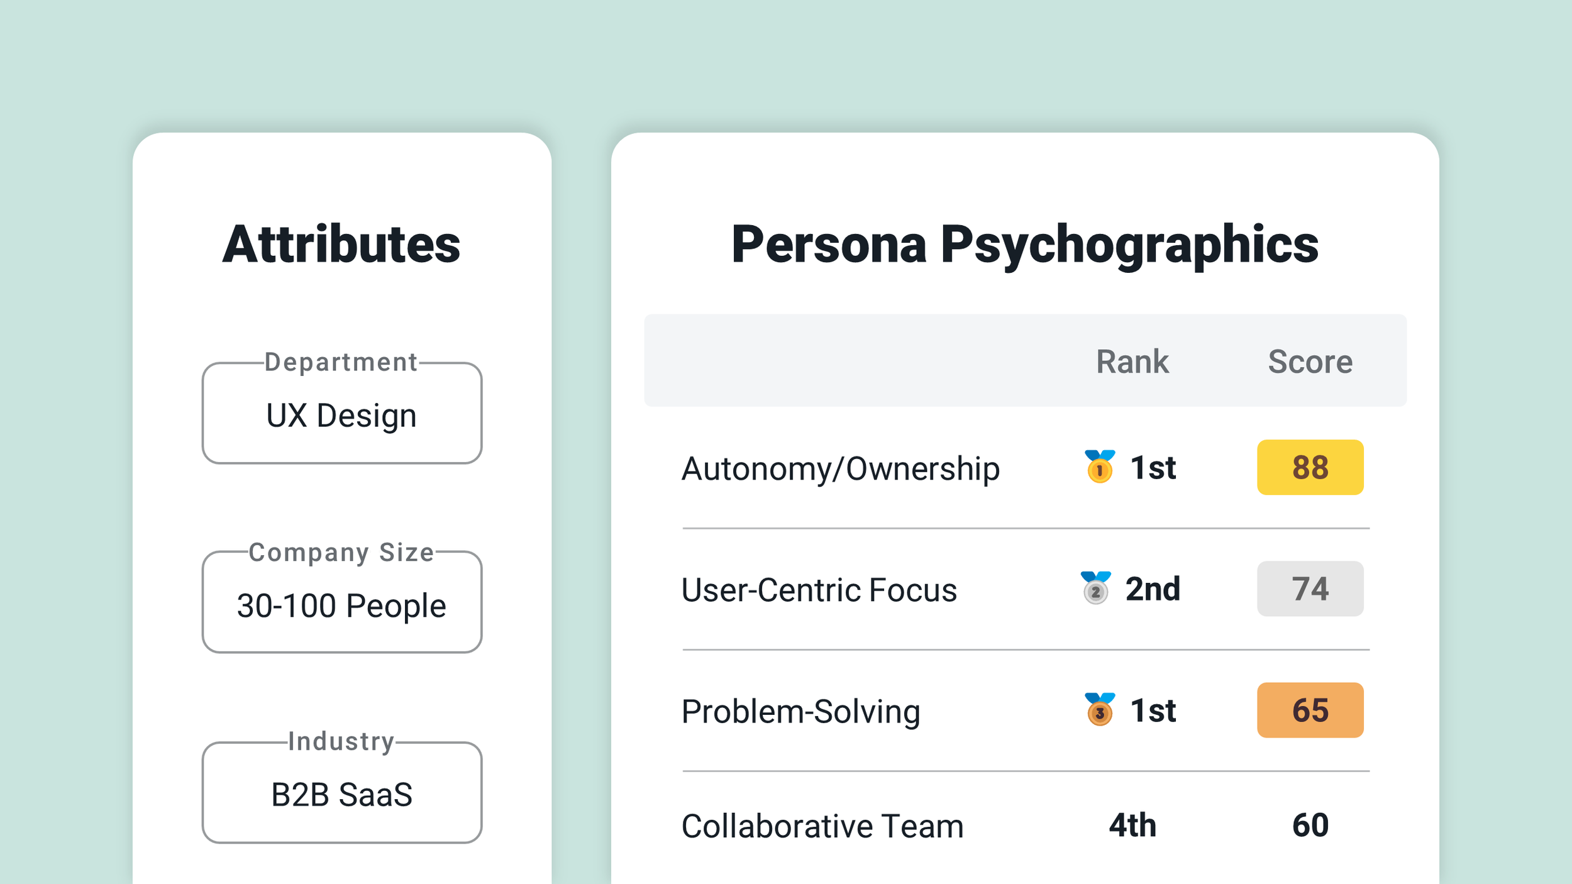Click the score 60 value

(1310, 825)
